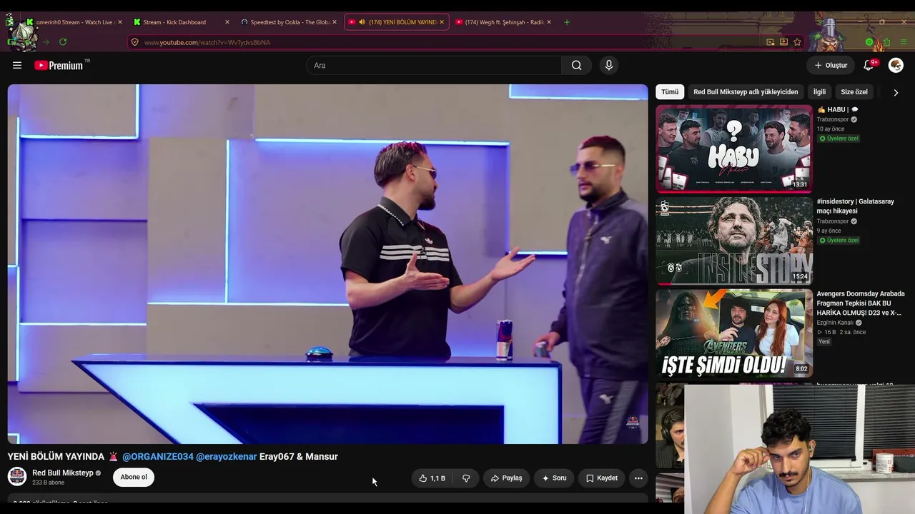Start voice search with the microphone
Viewport: 915px width, 514px height.
pyautogui.click(x=609, y=65)
